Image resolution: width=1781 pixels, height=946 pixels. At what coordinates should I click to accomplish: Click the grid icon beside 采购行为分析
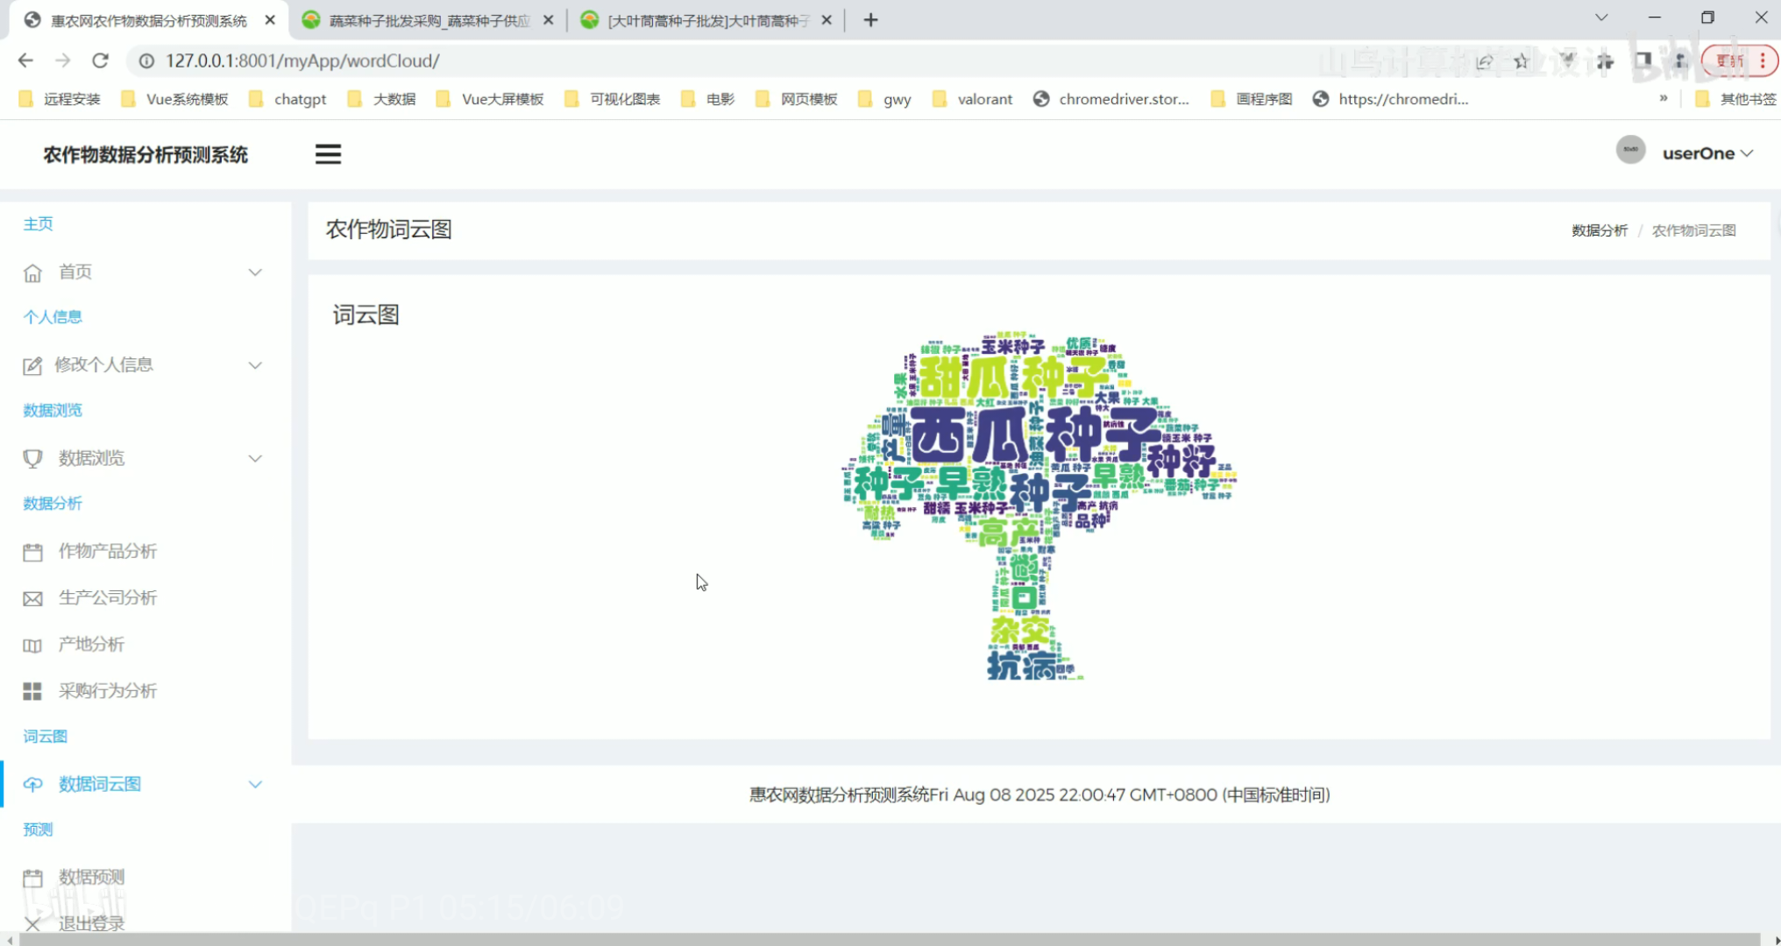[x=32, y=692]
